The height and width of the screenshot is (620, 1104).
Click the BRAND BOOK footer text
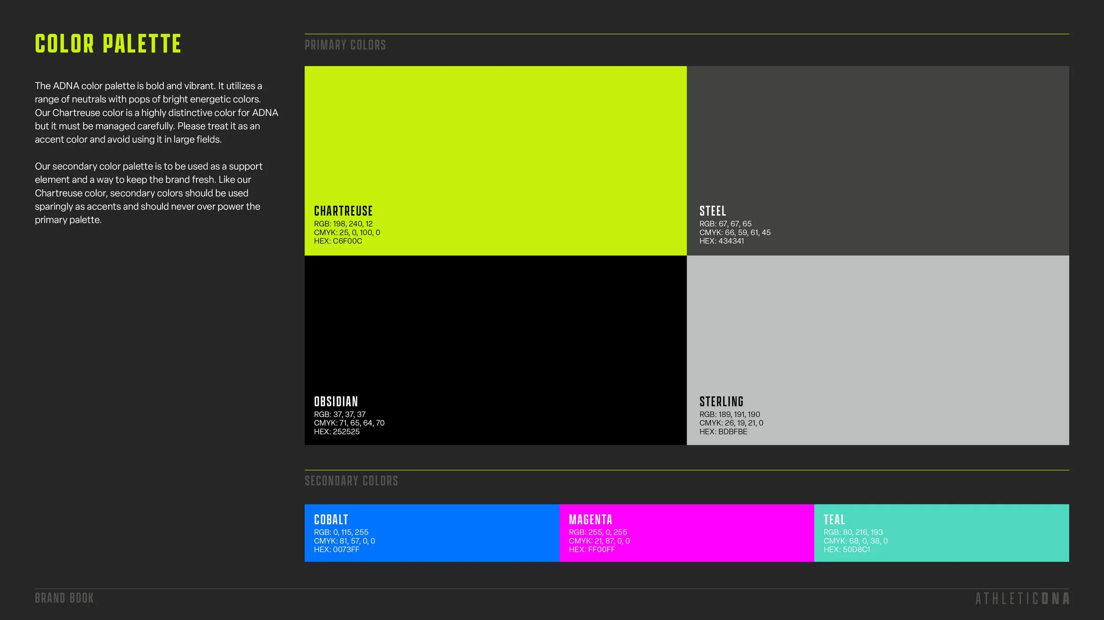point(64,598)
